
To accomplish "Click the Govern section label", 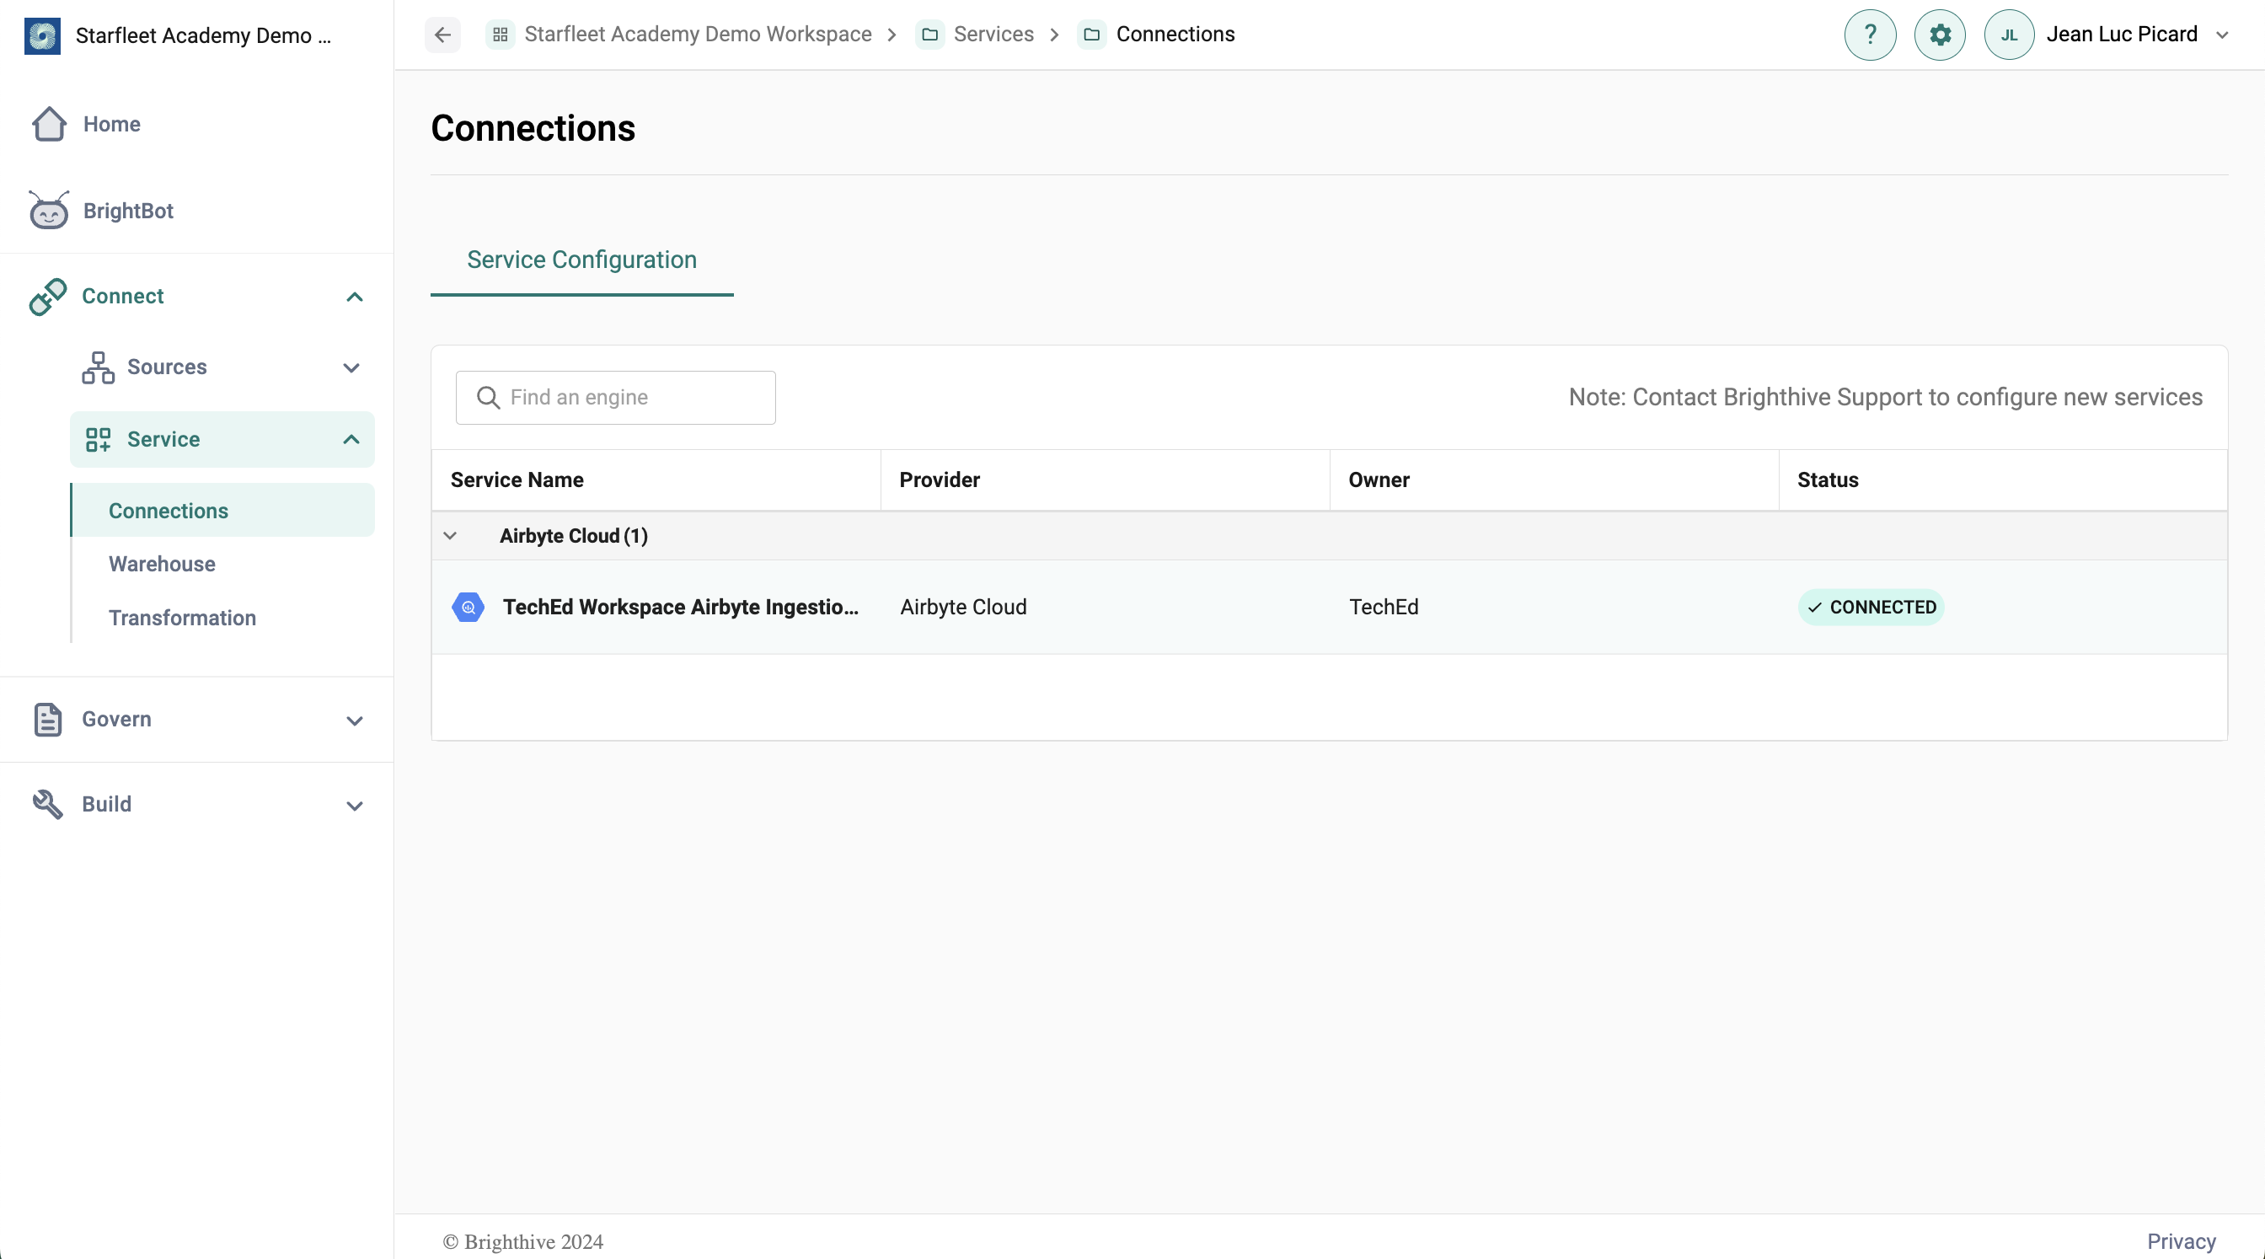I will [x=117, y=719].
